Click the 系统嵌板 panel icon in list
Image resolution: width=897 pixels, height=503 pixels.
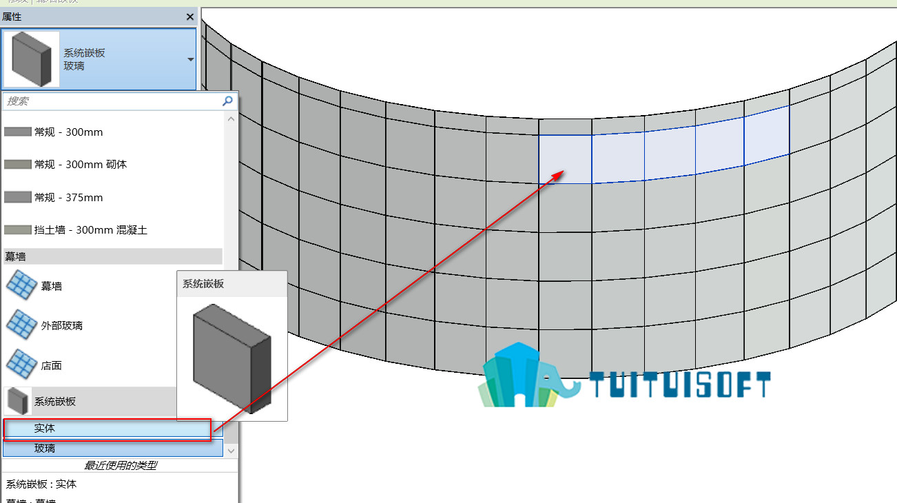(x=17, y=401)
